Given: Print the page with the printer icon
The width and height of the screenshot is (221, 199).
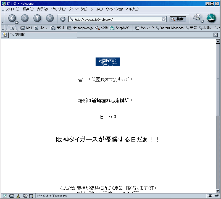Looking at the screenshot, I should point(197,17).
